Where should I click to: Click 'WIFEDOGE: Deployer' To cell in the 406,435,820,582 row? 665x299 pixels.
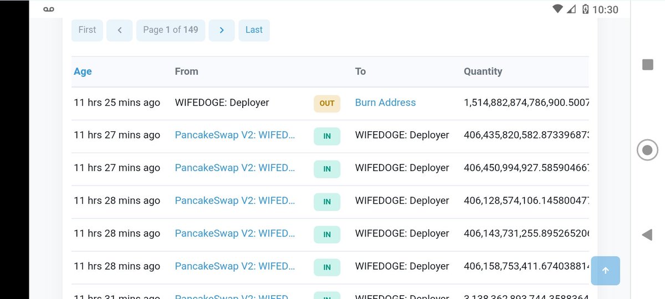coord(402,135)
